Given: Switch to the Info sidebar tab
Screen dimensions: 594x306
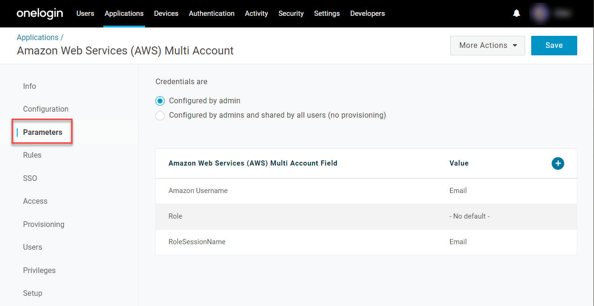Looking at the screenshot, I should pyautogui.click(x=30, y=86).
